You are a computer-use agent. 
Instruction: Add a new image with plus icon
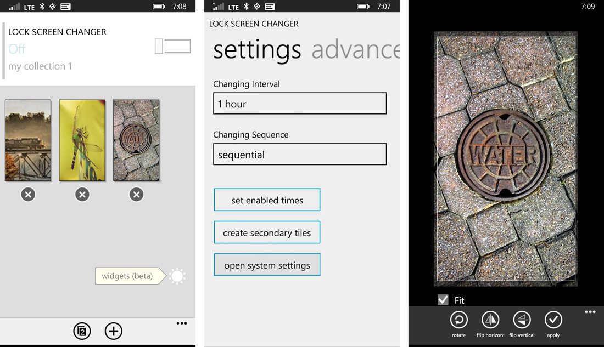[113, 331]
